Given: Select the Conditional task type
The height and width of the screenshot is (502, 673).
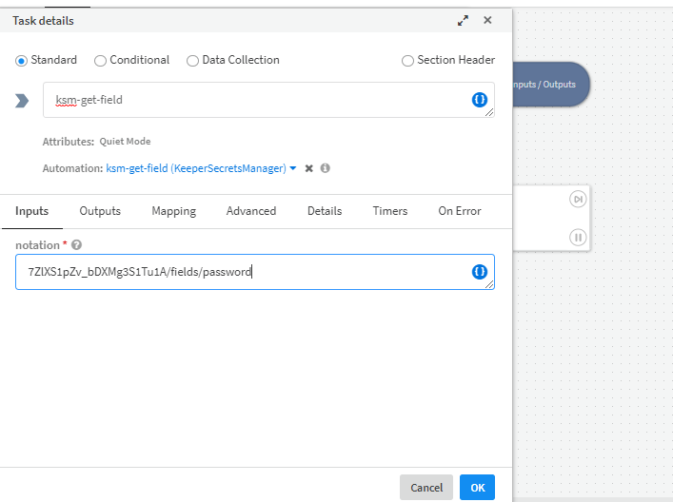Looking at the screenshot, I should 101,60.
